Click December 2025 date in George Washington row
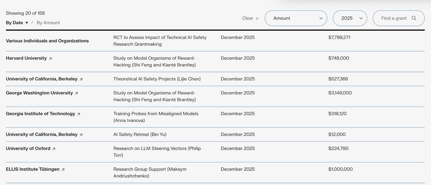Screen dimensions: 431x185 point(238,93)
